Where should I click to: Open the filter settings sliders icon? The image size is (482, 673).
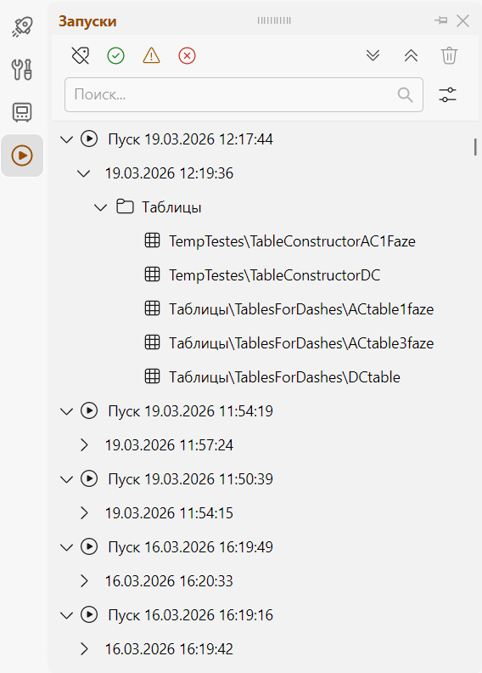tap(448, 95)
